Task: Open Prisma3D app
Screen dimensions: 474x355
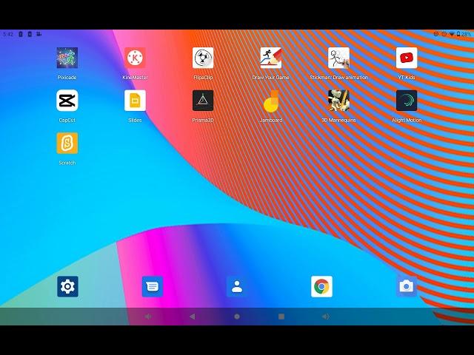Action: (x=203, y=101)
